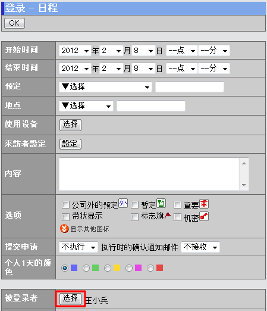Open start time year 2012 dropdown
The width and height of the screenshot is (267, 311).
click(x=75, y=51)
